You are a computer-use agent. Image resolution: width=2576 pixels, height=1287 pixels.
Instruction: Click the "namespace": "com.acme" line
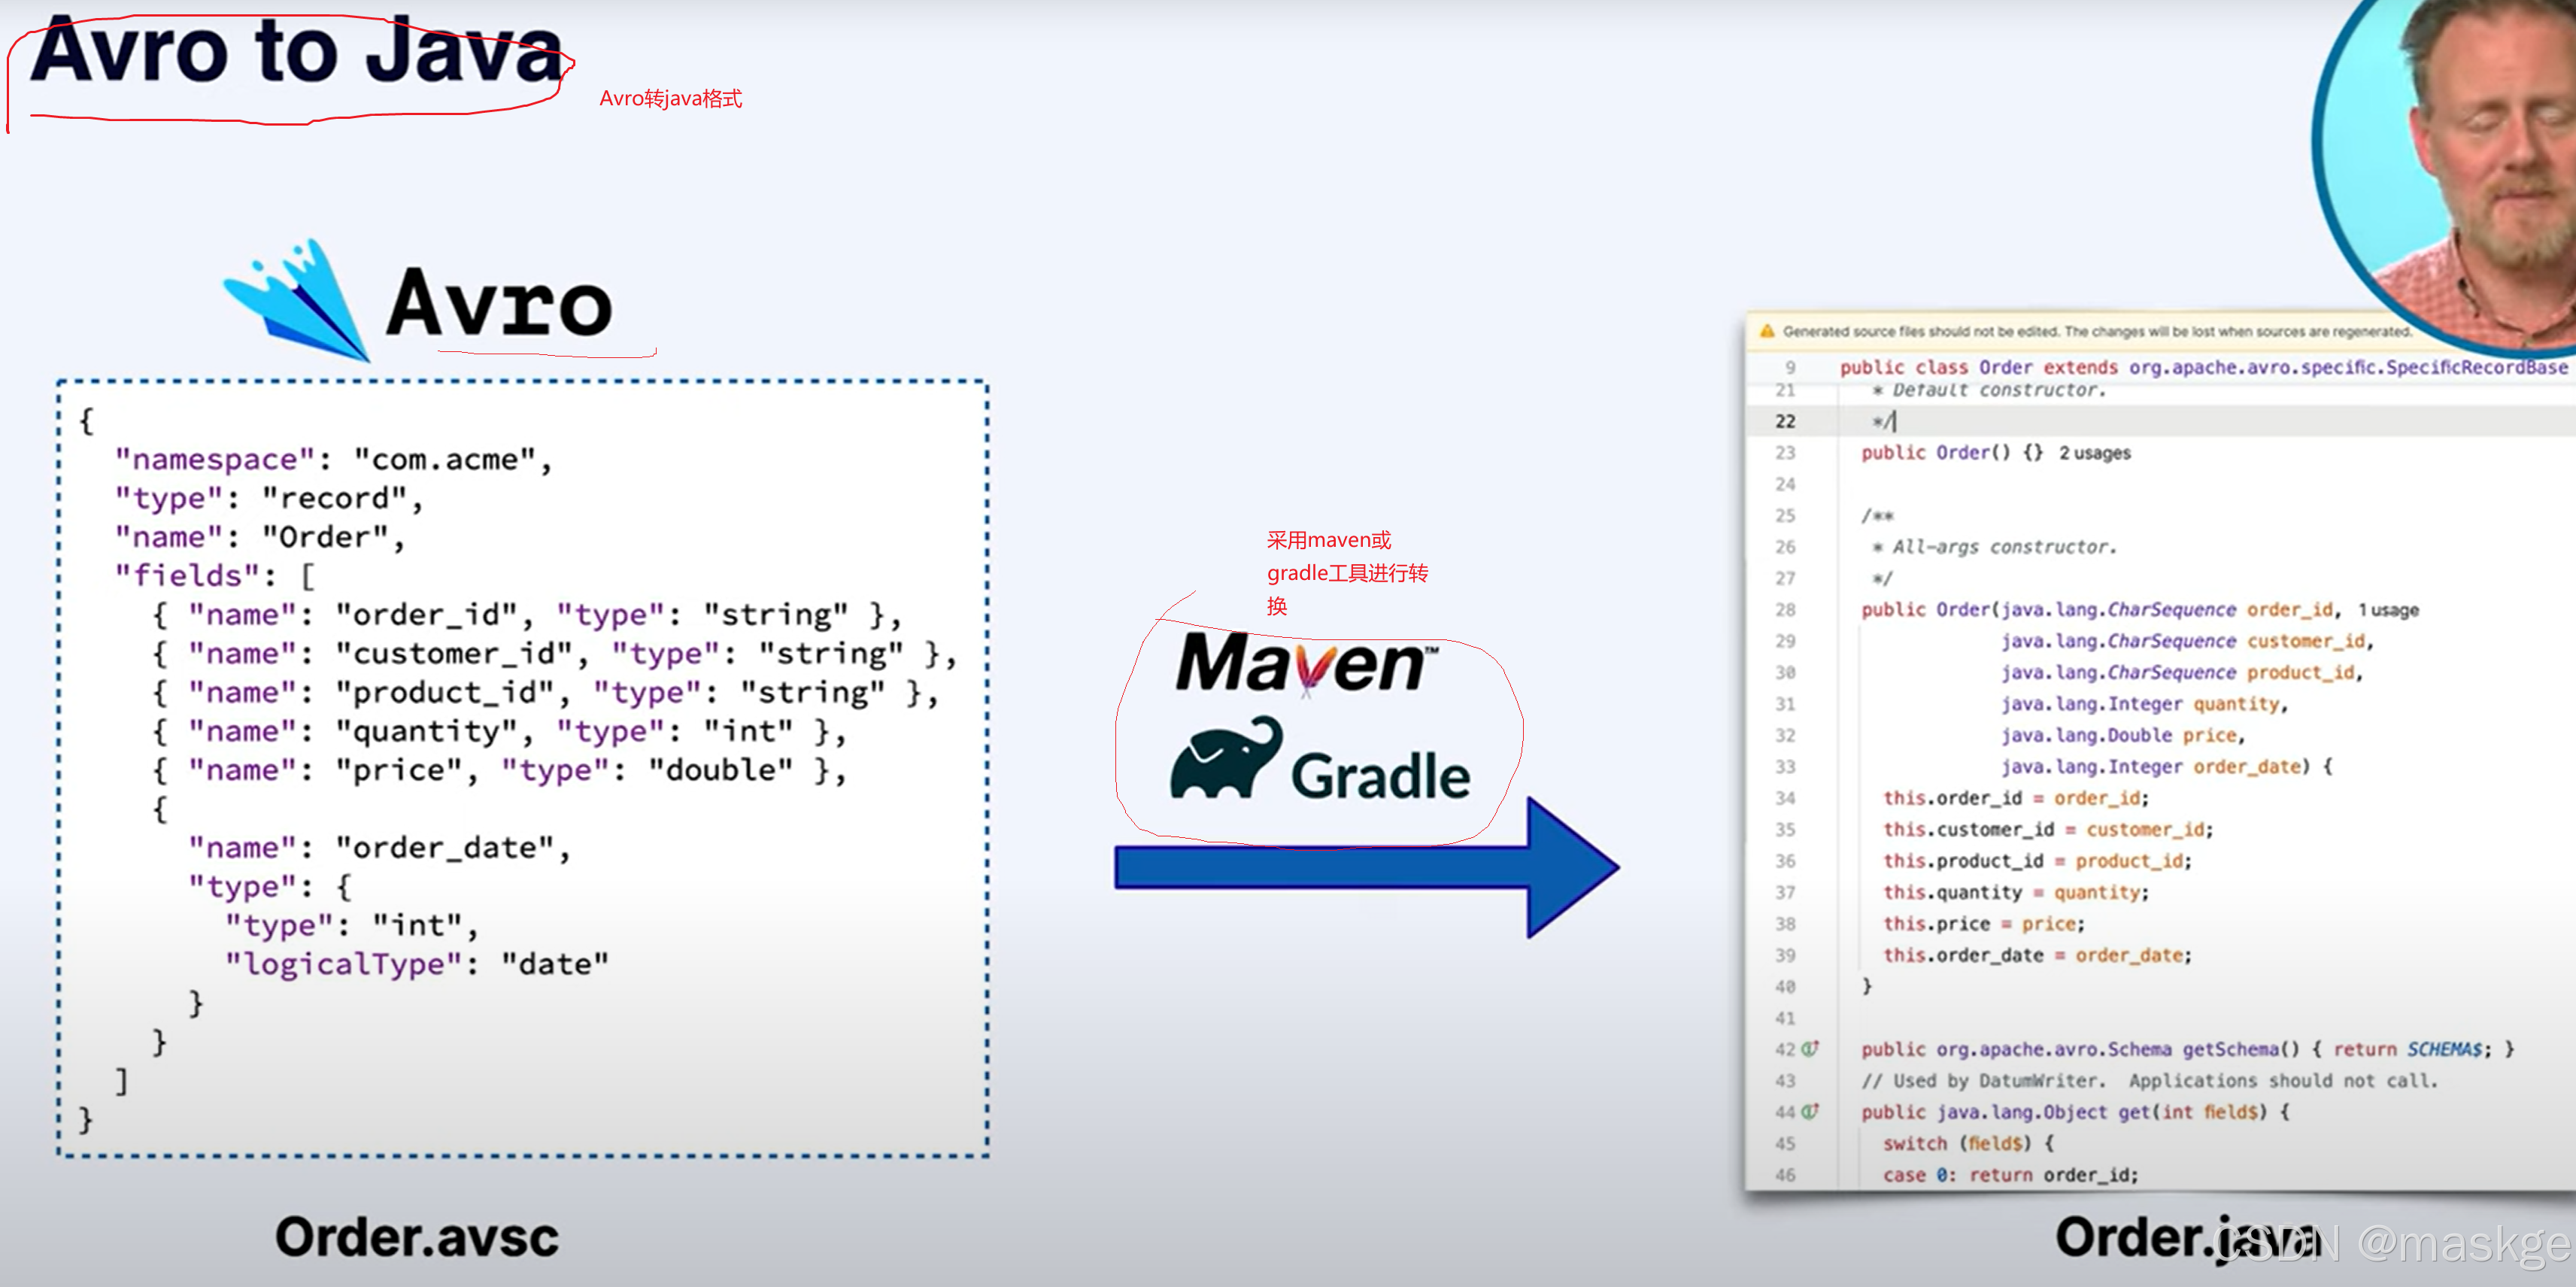tap(333, 459)
